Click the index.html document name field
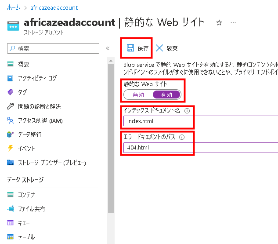This screenshot has width=278, height=244. pos(201,121)
